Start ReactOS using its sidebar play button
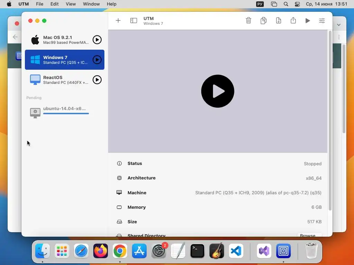Screen dimensions: 354x265 point(97,80)
